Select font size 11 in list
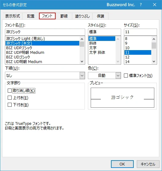 tap(138, 53)
